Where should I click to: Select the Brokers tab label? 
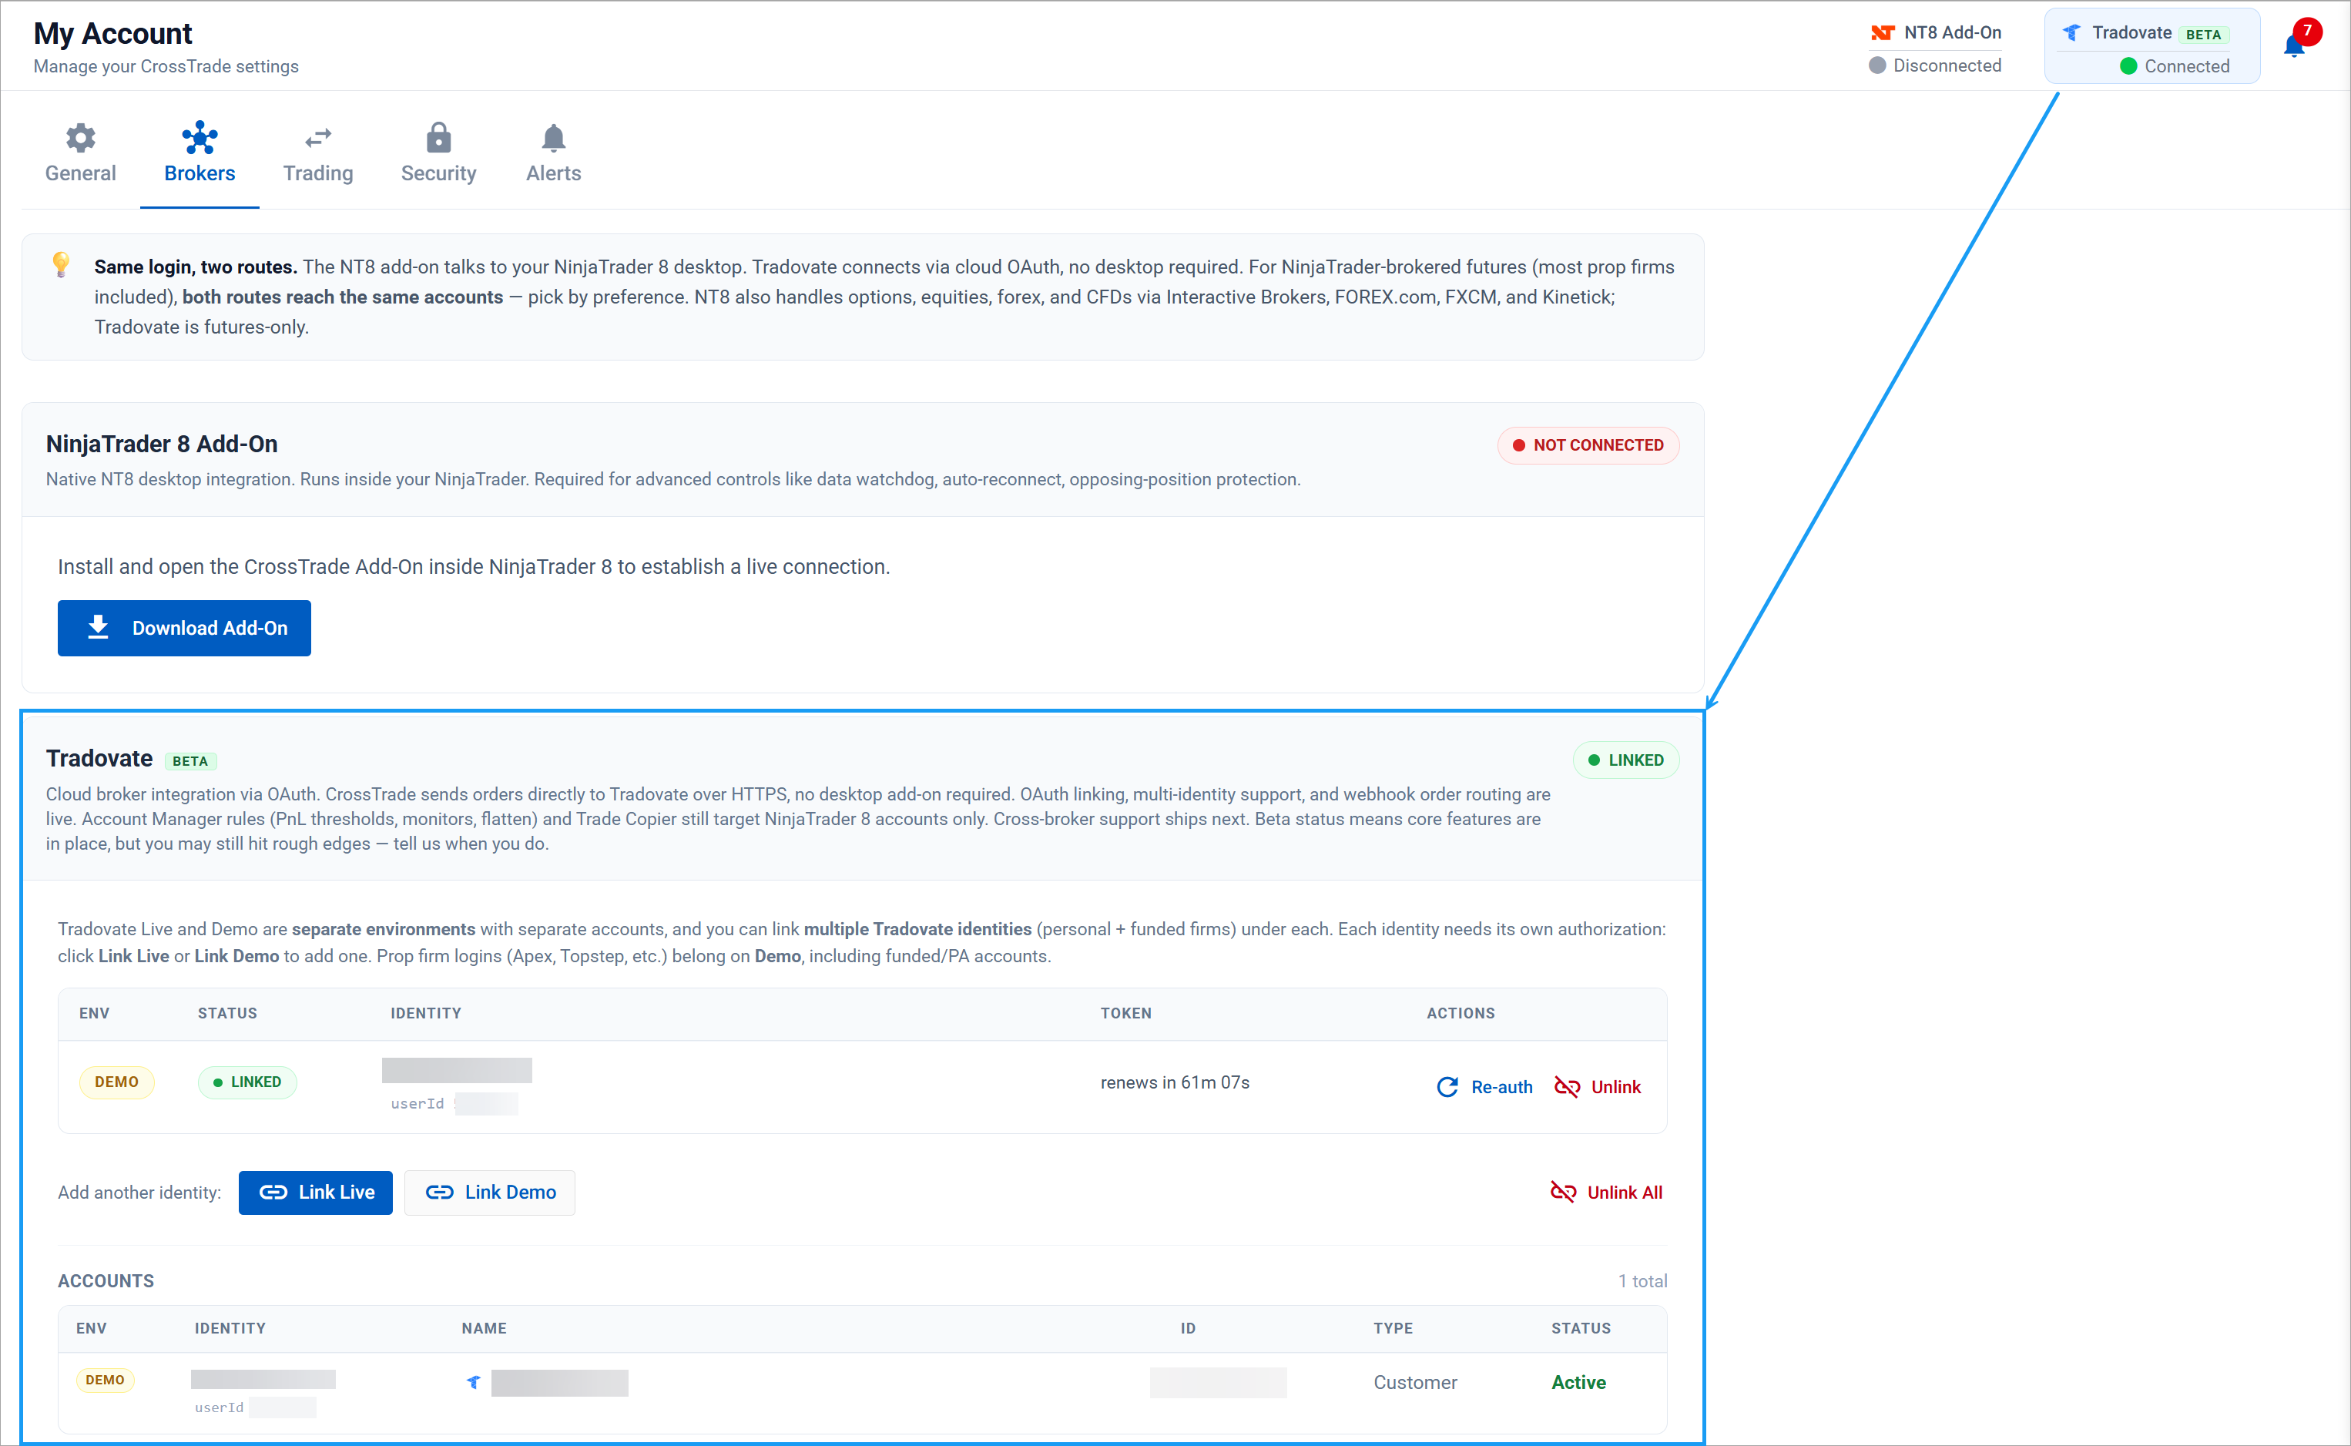click(200, 173)
